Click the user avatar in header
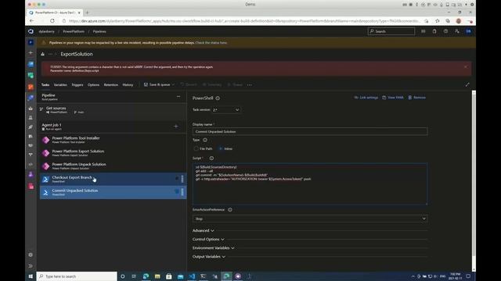This screenshot has width=501, height=281. [x=468, y=31]
